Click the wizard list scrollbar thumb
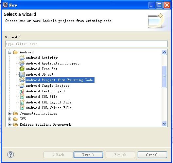The width and height of the screenshot is (173, 163). point(164,77)
